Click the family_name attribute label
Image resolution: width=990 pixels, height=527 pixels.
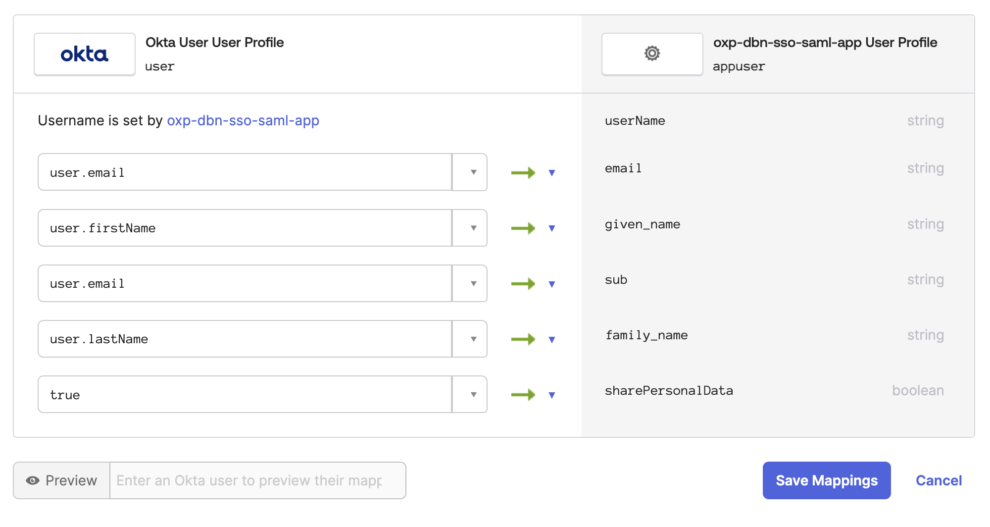click(646, 335)
